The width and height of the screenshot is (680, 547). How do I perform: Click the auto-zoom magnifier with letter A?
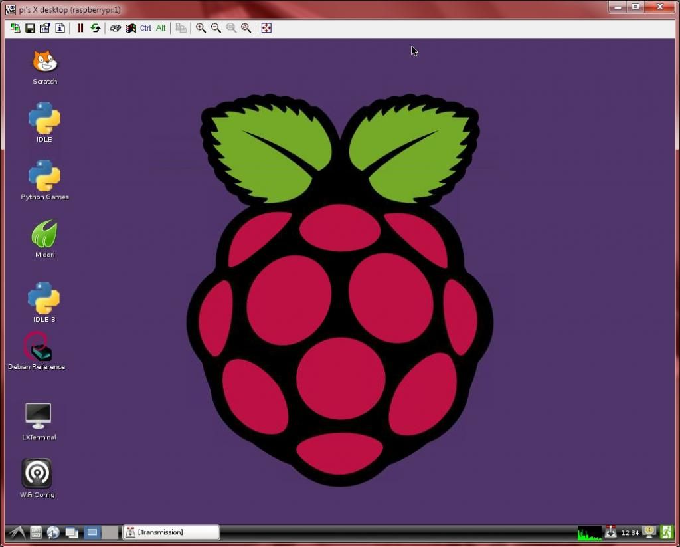coord(246,28)
